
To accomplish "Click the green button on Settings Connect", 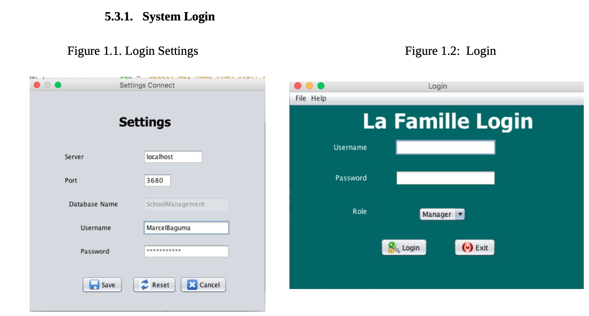I will 58,85.
